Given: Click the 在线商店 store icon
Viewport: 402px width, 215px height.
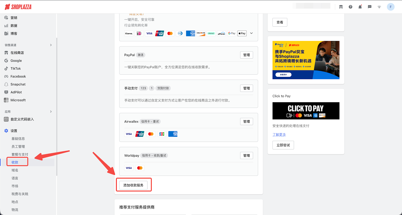Looking at the screenshot, I should click(6, 53).
